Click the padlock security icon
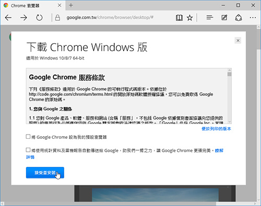 click(x=57, y=18)
